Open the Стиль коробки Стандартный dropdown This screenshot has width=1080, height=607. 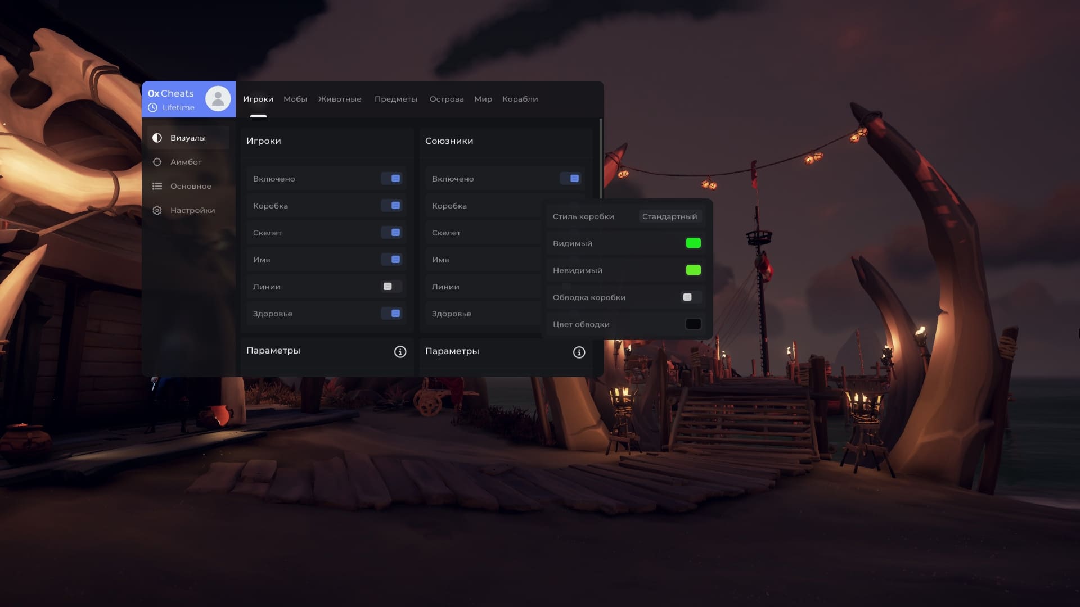pyautogui.click(x=669, y=216)
